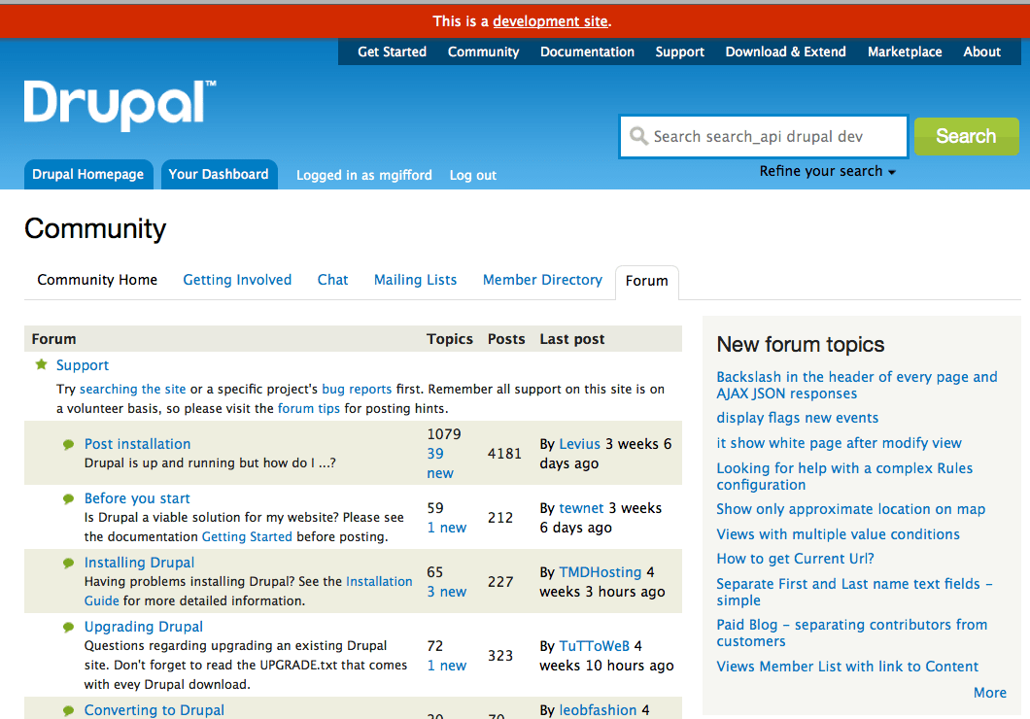Open the Post installation forum

tap(137, 444)
